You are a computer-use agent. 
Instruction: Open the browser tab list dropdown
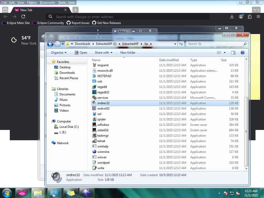257,10
